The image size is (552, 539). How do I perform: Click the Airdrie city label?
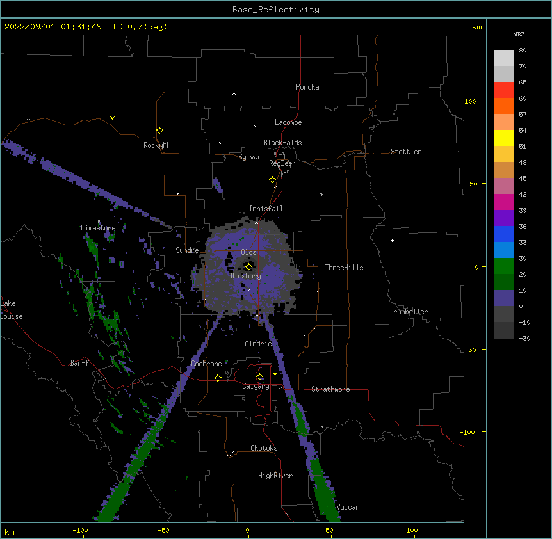258,344
